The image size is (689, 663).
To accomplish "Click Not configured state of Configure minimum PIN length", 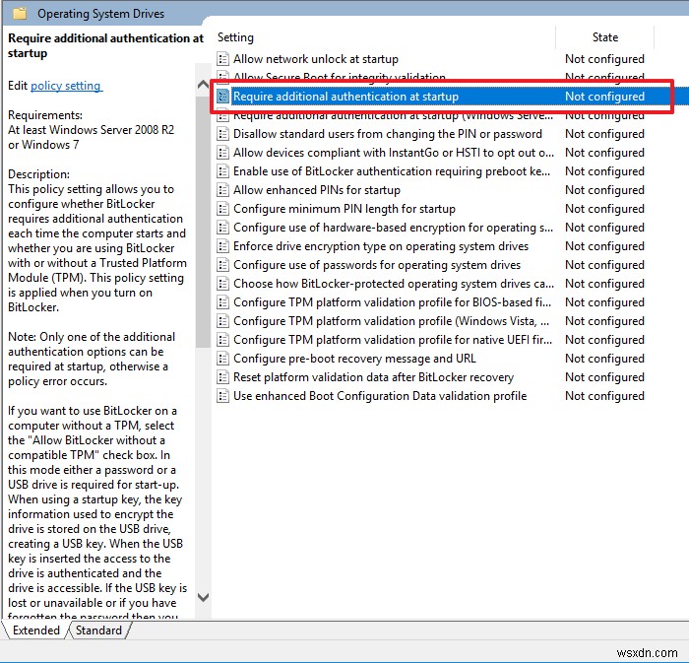I will [x=604, y=209].
